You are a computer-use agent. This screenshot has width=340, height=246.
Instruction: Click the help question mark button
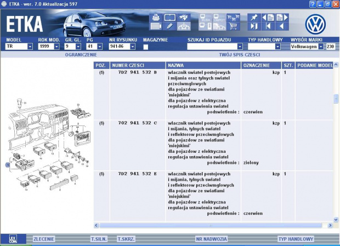click(x=313, y=4)
